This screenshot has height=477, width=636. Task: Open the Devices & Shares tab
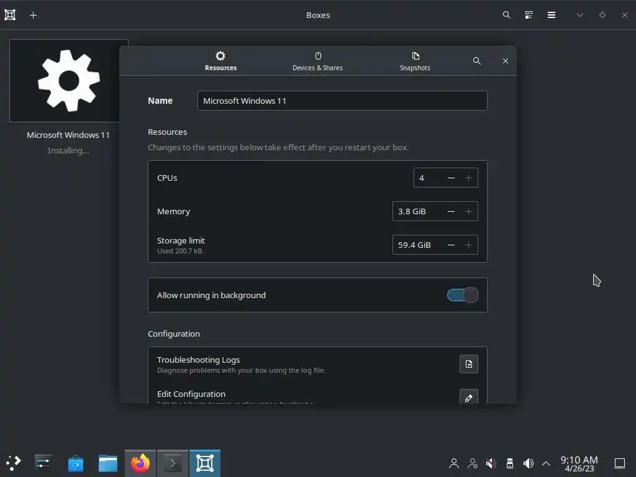coord(317,61)
